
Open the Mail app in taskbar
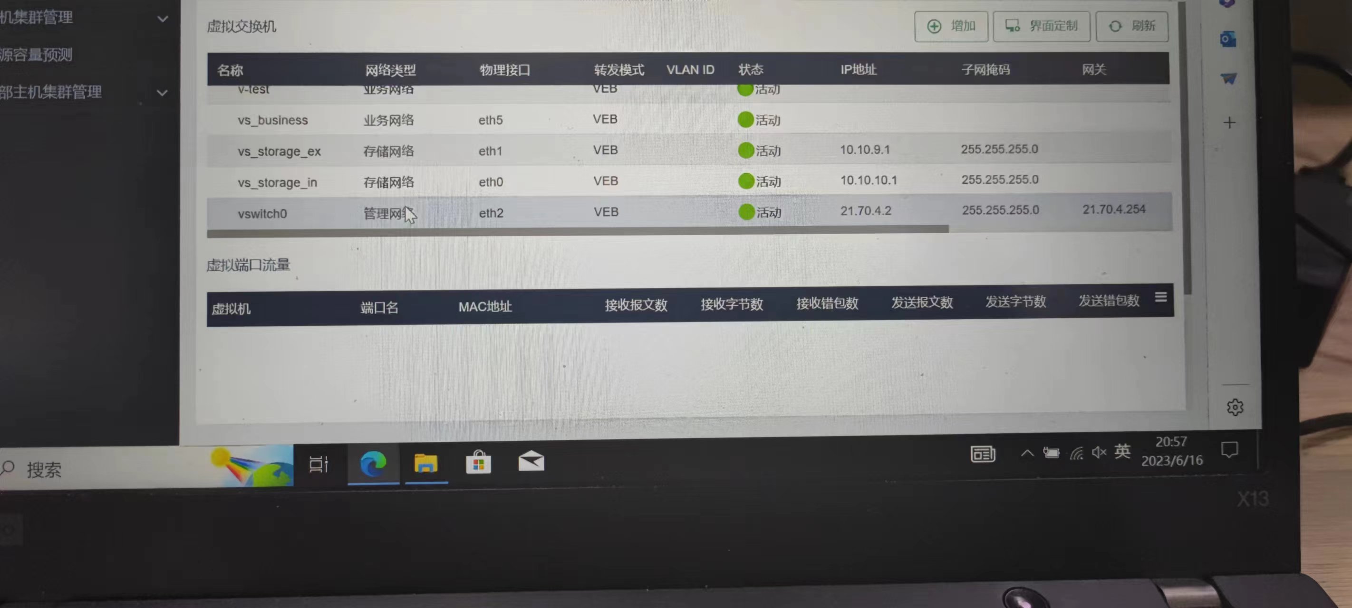coord(531,462)
